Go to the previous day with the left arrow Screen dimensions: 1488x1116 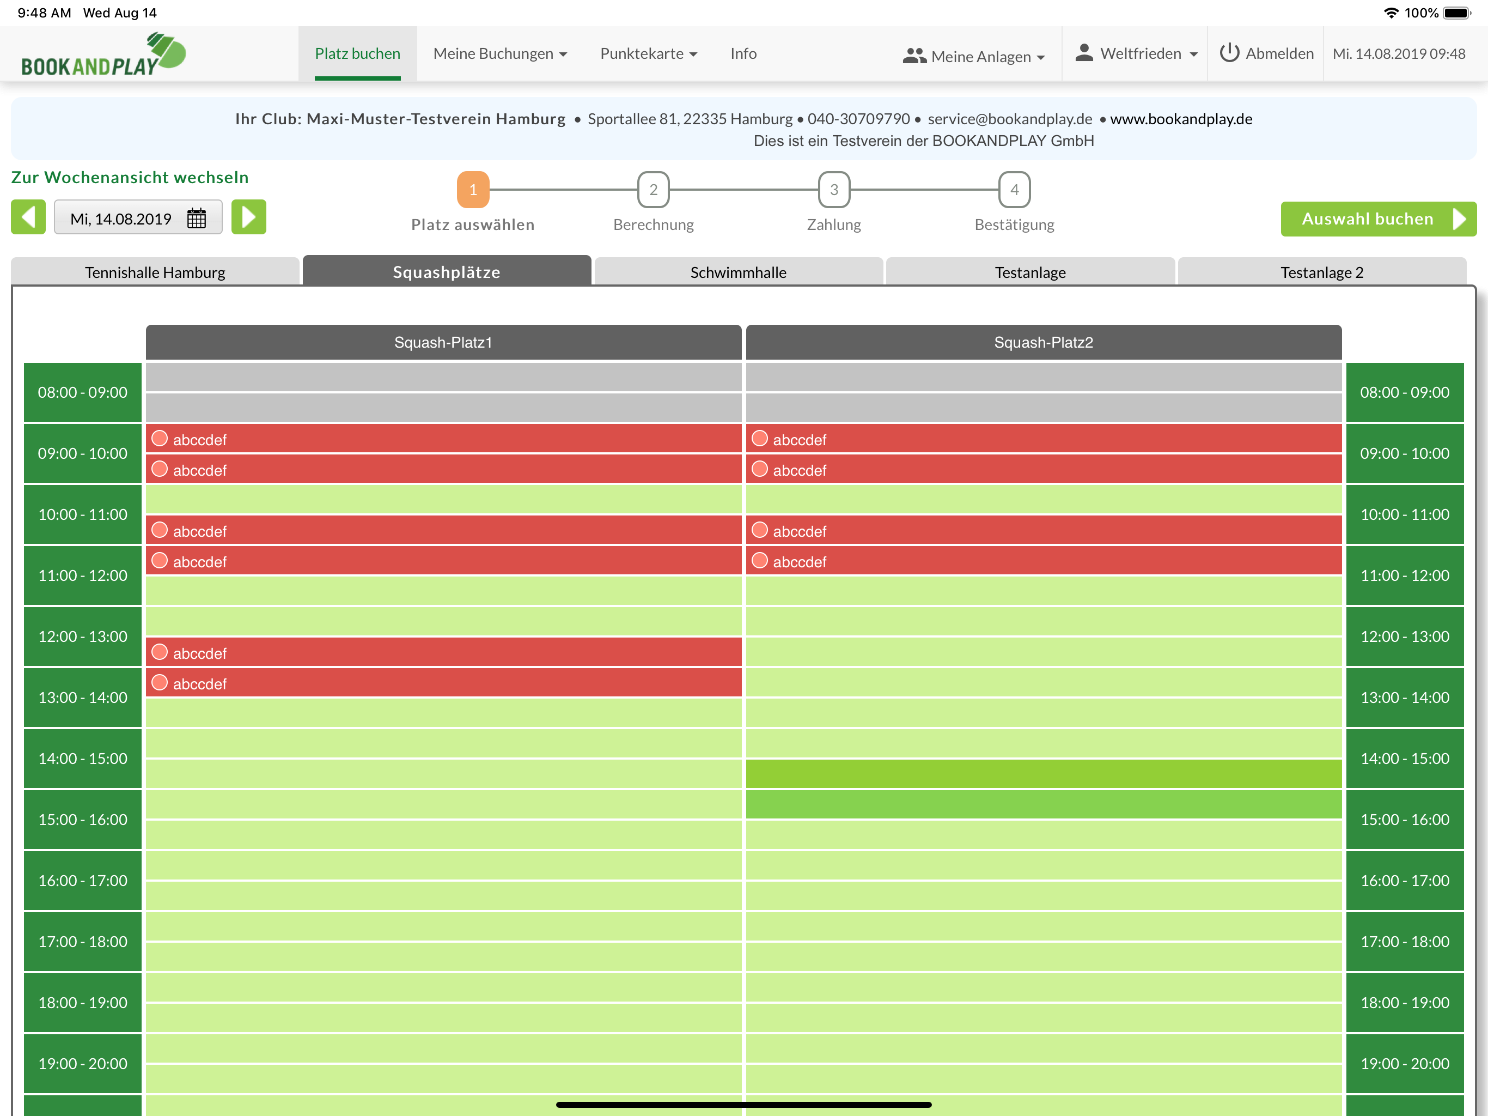[28, 217]
